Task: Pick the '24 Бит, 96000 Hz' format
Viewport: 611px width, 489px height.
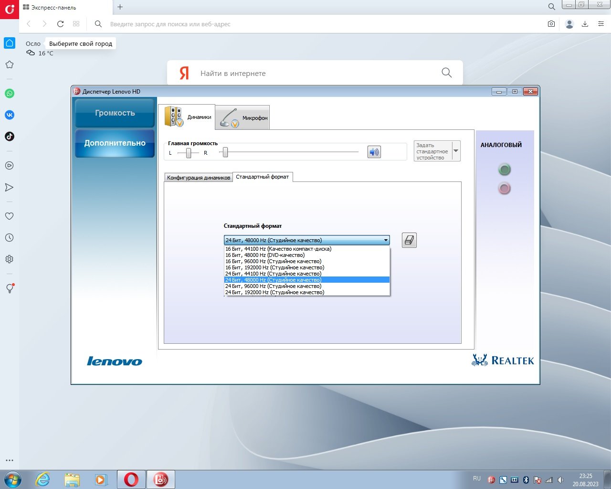Action: click(307, 286)
